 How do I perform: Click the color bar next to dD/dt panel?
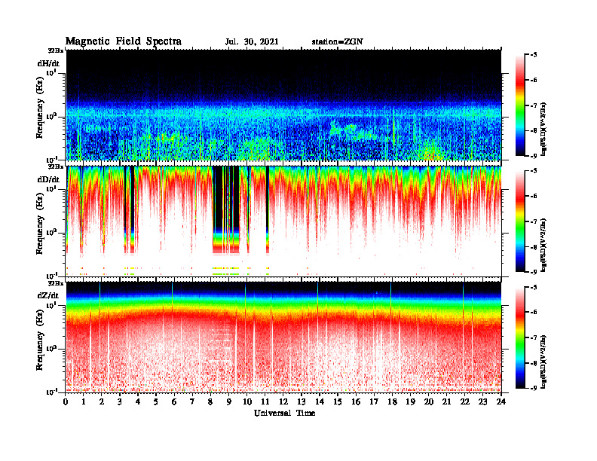tap(520, 221)
